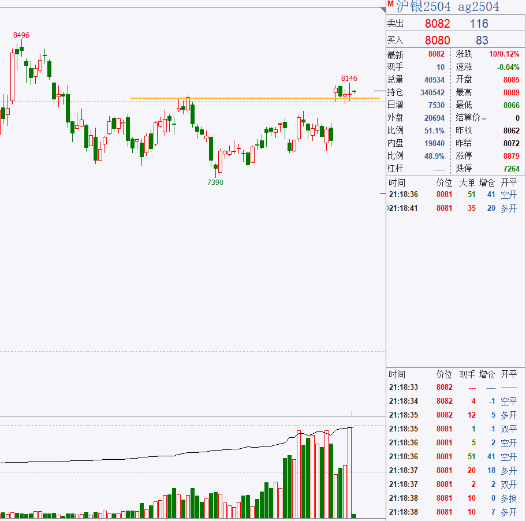The height and width of the screenshot is (521, 526).
Task: Click the 7390 low price label
Action: point(215,182)
